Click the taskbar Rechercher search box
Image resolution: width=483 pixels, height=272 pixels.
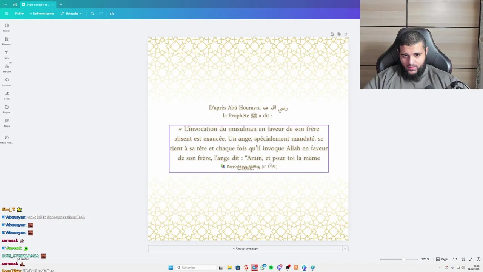click(196, 267)
